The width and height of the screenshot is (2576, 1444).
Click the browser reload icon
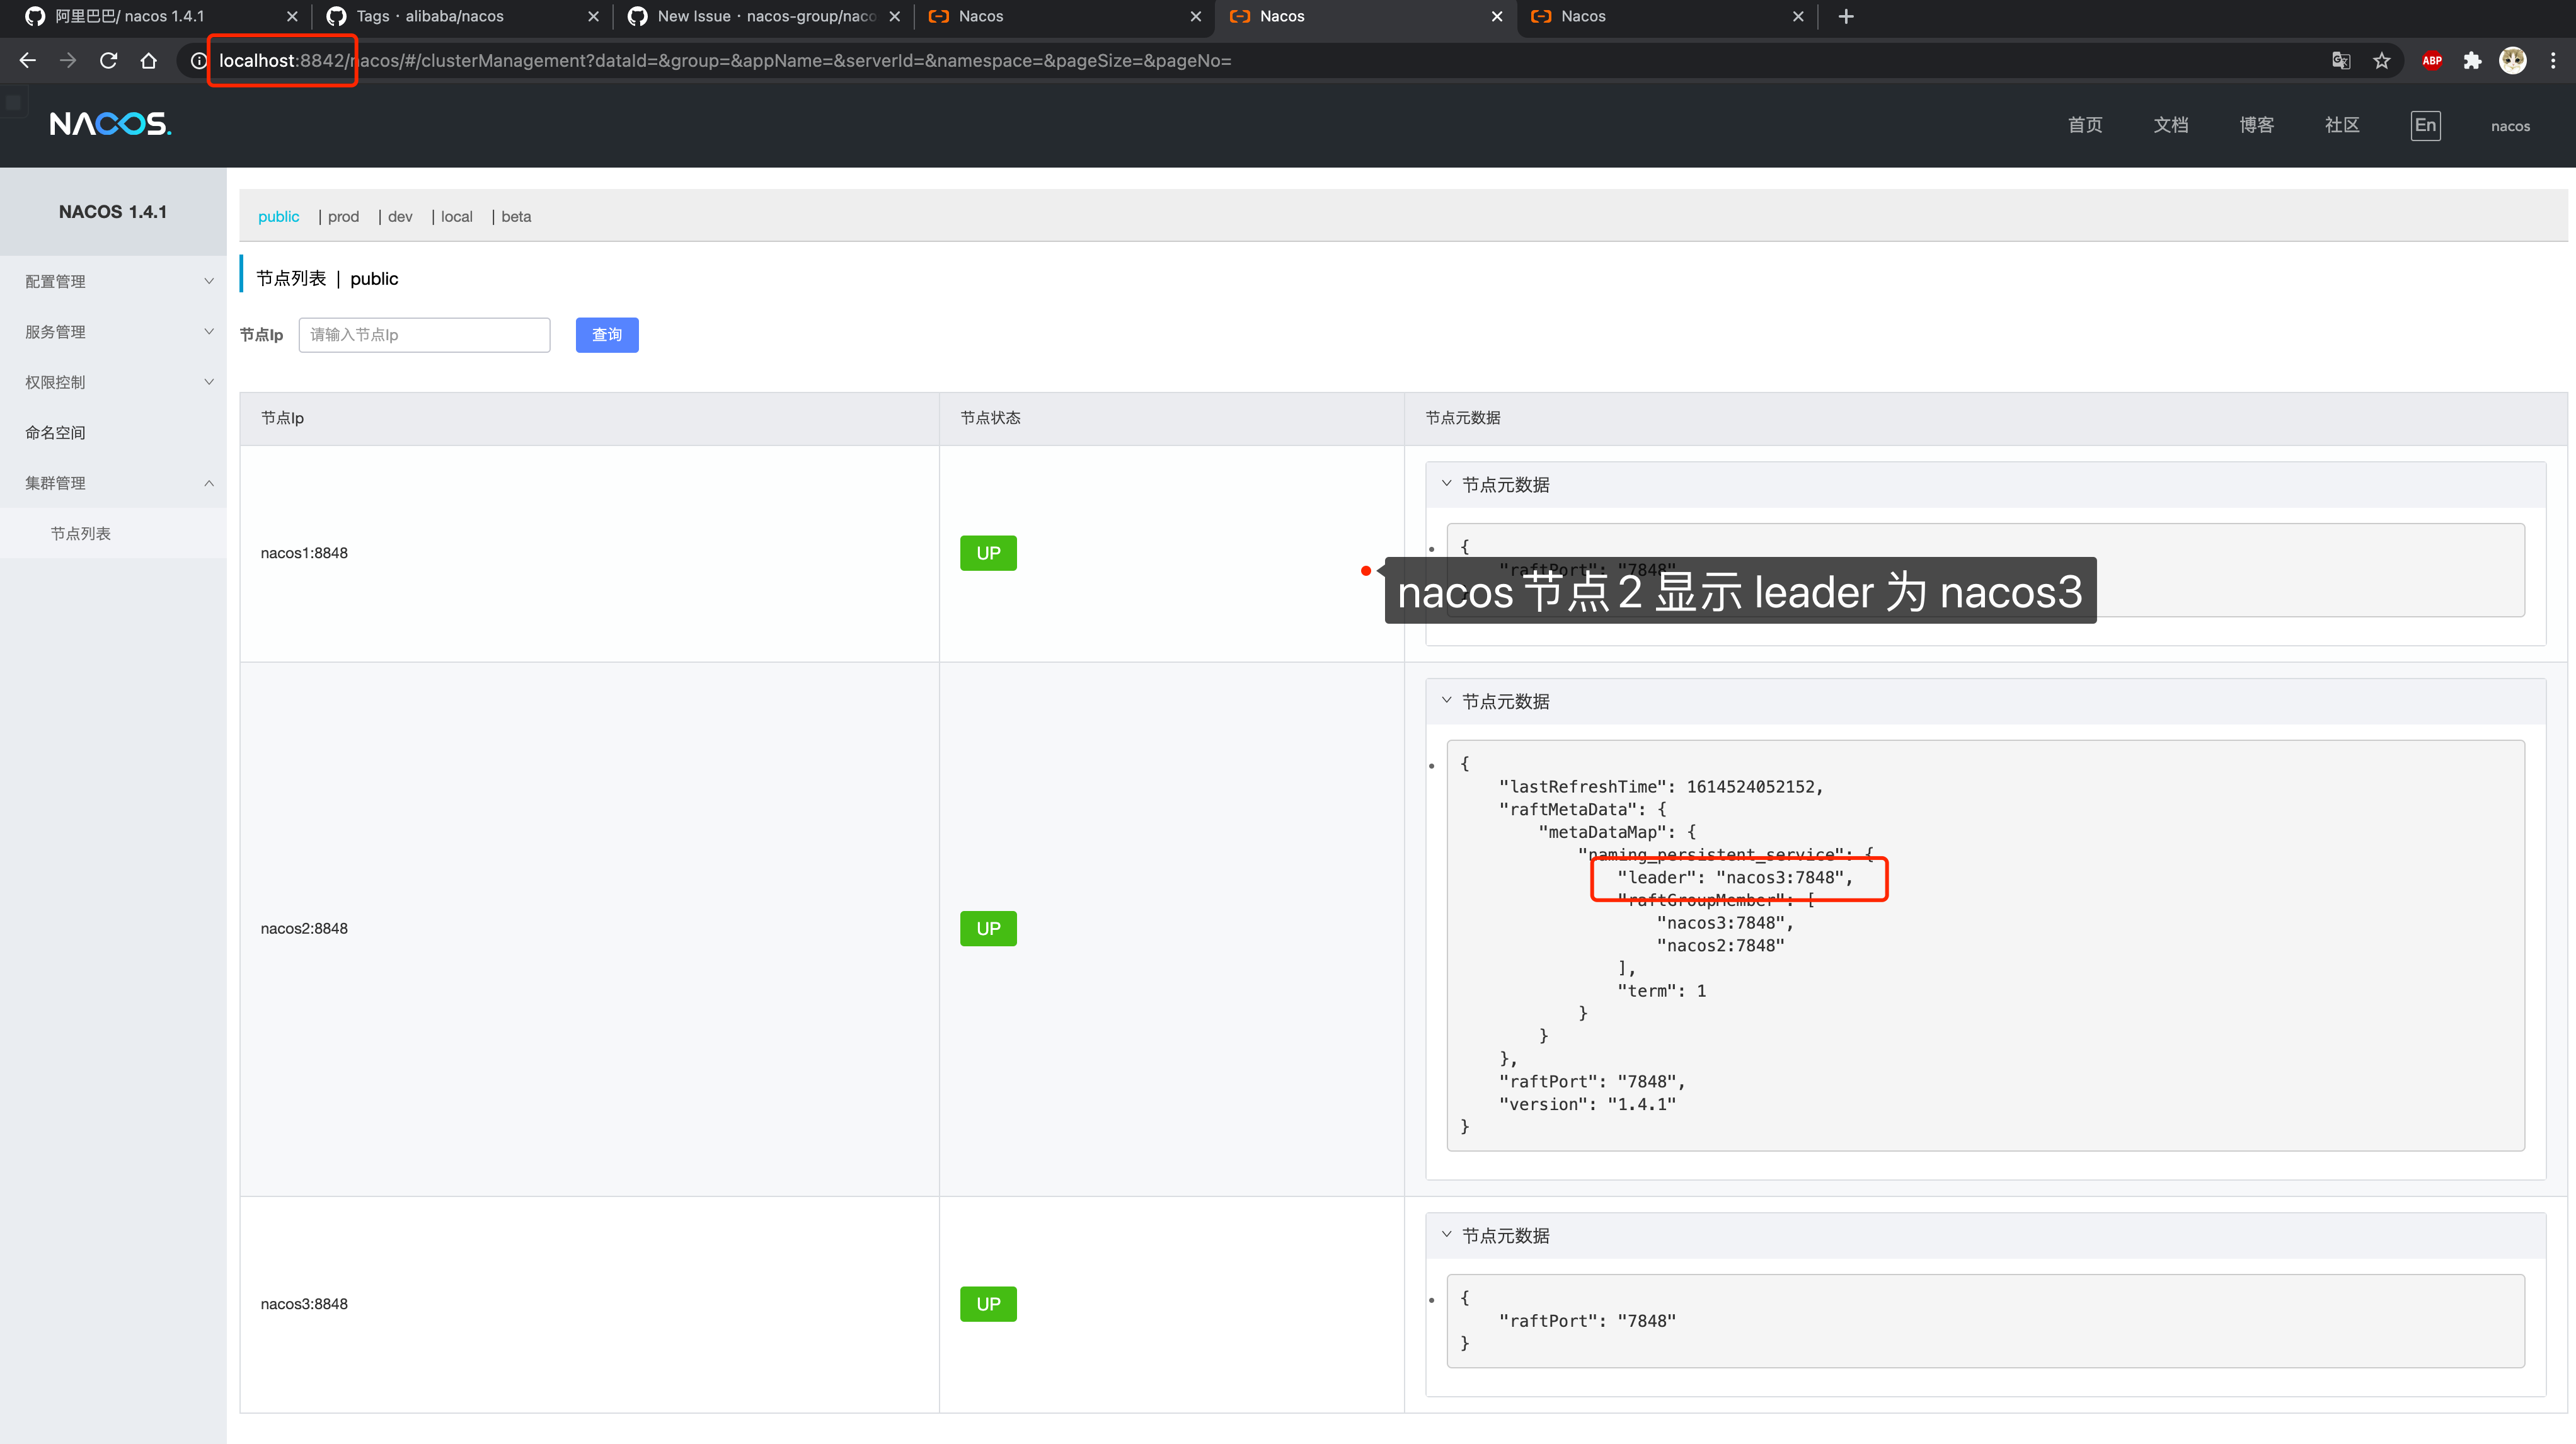[108, 61]
